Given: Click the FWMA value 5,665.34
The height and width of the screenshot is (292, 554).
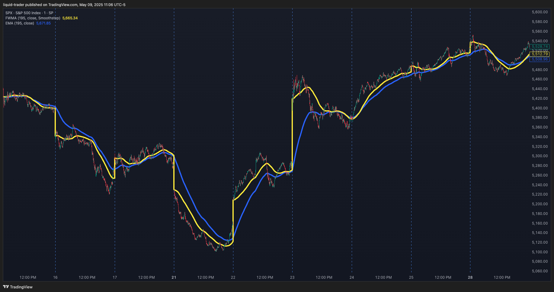Looking at the screenshot, I should pos(70,18).
